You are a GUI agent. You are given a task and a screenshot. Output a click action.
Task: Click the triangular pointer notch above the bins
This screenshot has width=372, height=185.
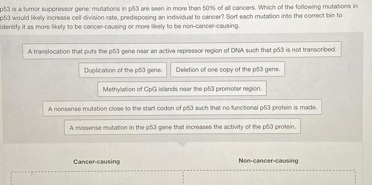pyautogui.click(x=183, y=144)
